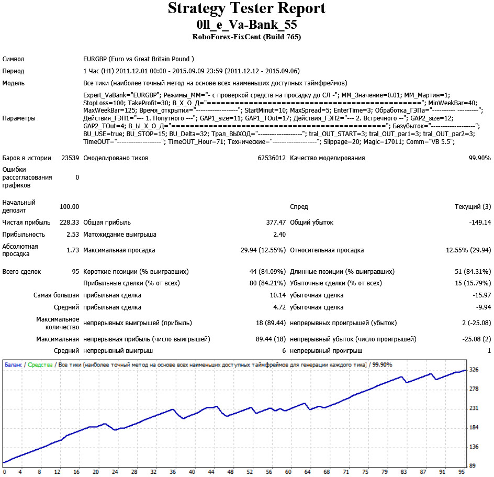Click the consecutive wins value 18 (89.44)
This screenshot has width=494, height=477.
click(x=271, y=323)
